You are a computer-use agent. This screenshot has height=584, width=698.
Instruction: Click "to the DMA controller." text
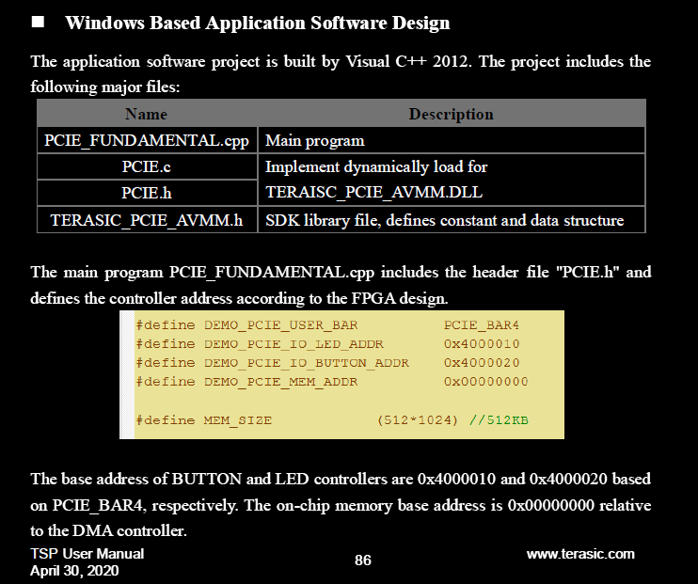click(108, 530)
